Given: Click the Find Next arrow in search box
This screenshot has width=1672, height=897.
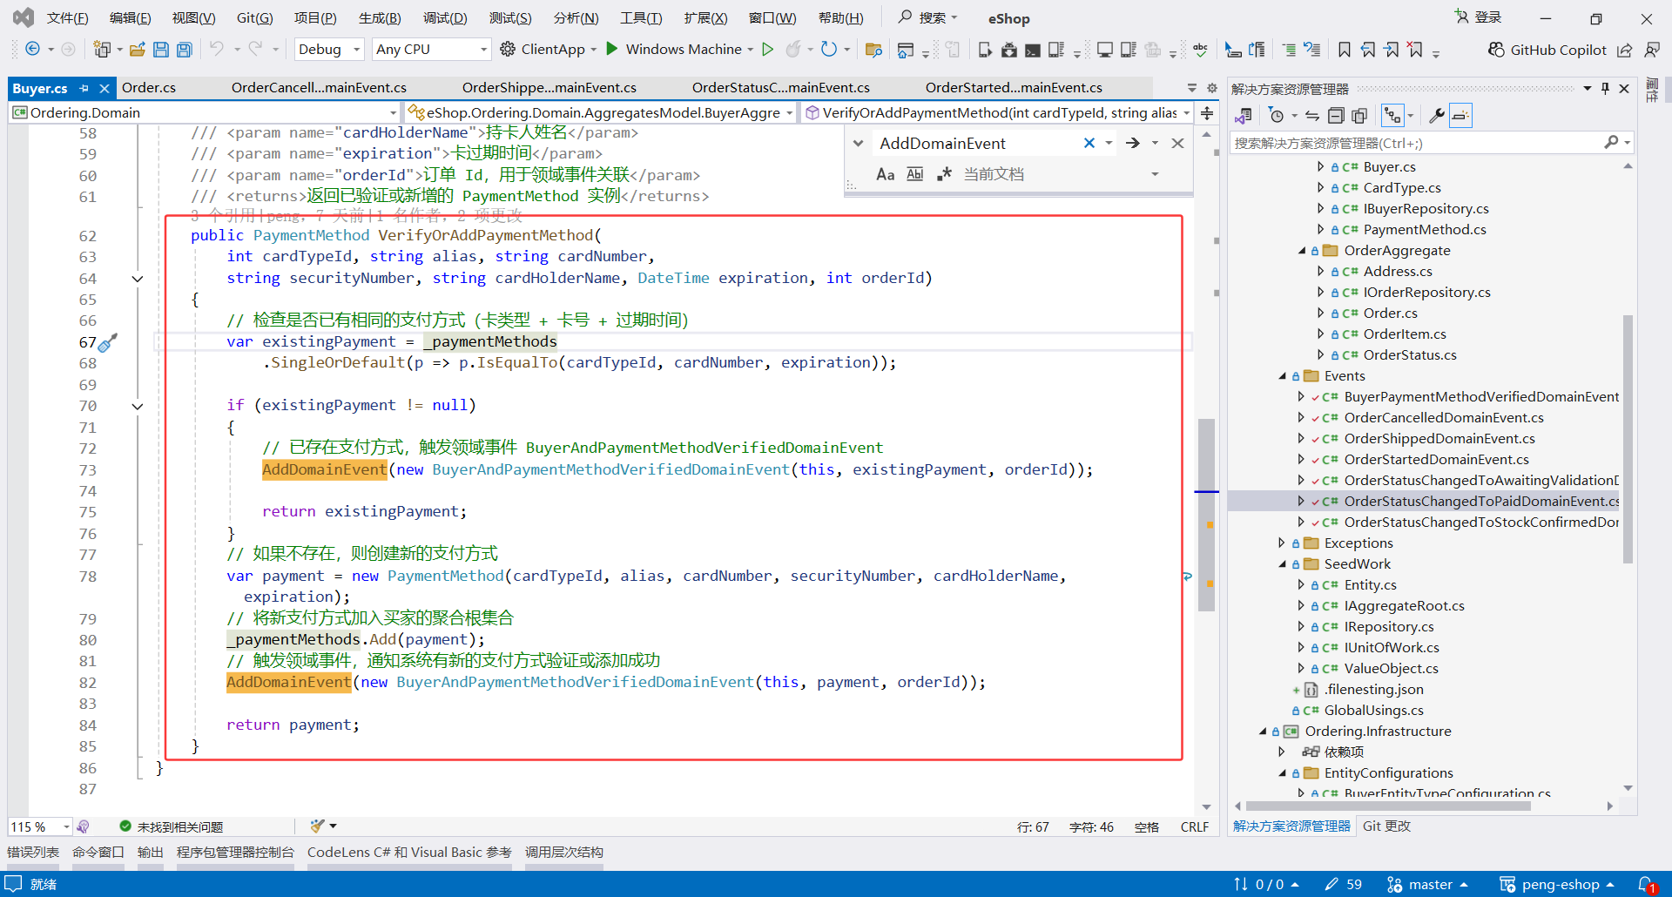Looking at the screenshot, I should (x=1132, y=143).
